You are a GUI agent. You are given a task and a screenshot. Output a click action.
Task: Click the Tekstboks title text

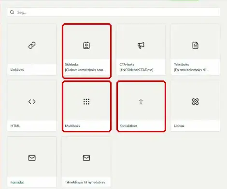pyautogui.click(x=181, y=64)
